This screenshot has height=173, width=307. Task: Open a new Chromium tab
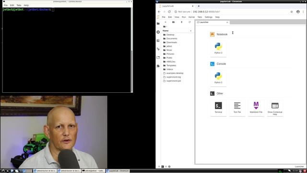[x=199, y=6]
